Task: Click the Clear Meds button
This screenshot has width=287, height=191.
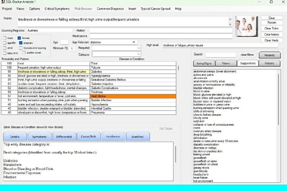Action: pos(272,40)
